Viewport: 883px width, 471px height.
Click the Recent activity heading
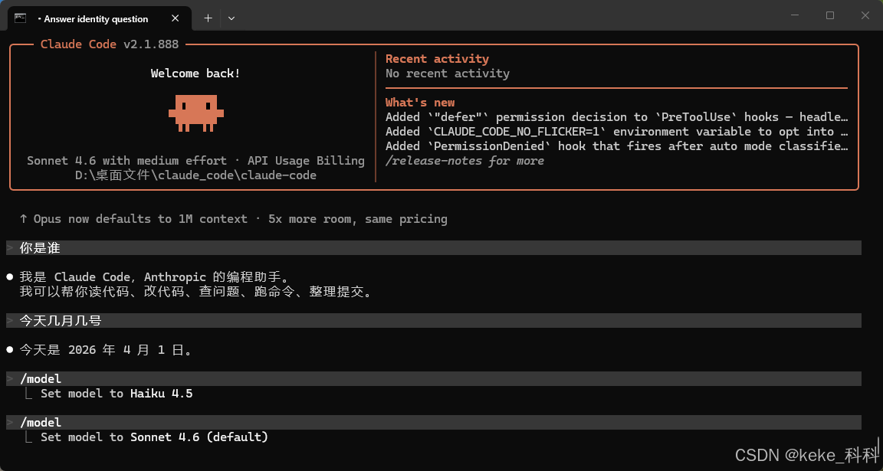(437, 59)
